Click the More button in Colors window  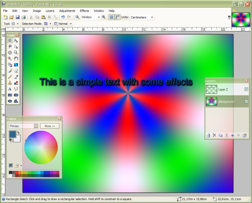pos(50,126)
